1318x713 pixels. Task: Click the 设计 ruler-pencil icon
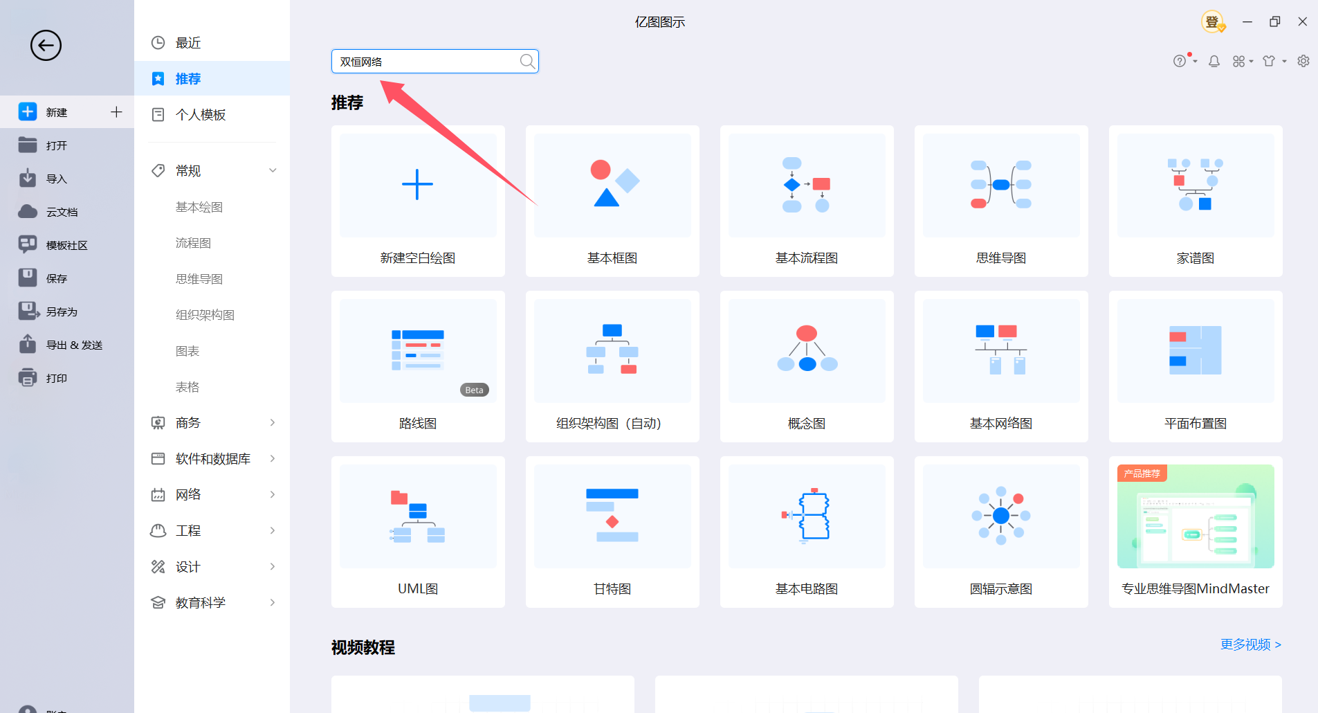point(158,566)
